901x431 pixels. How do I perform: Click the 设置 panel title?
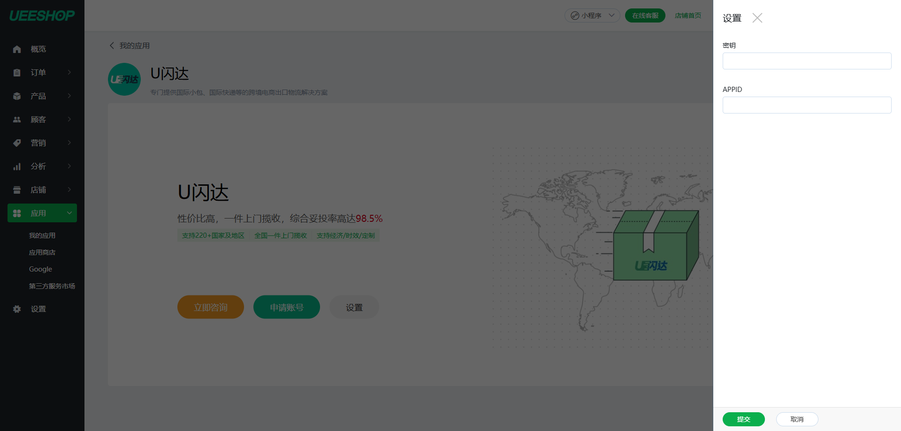[x=732, y=18]
